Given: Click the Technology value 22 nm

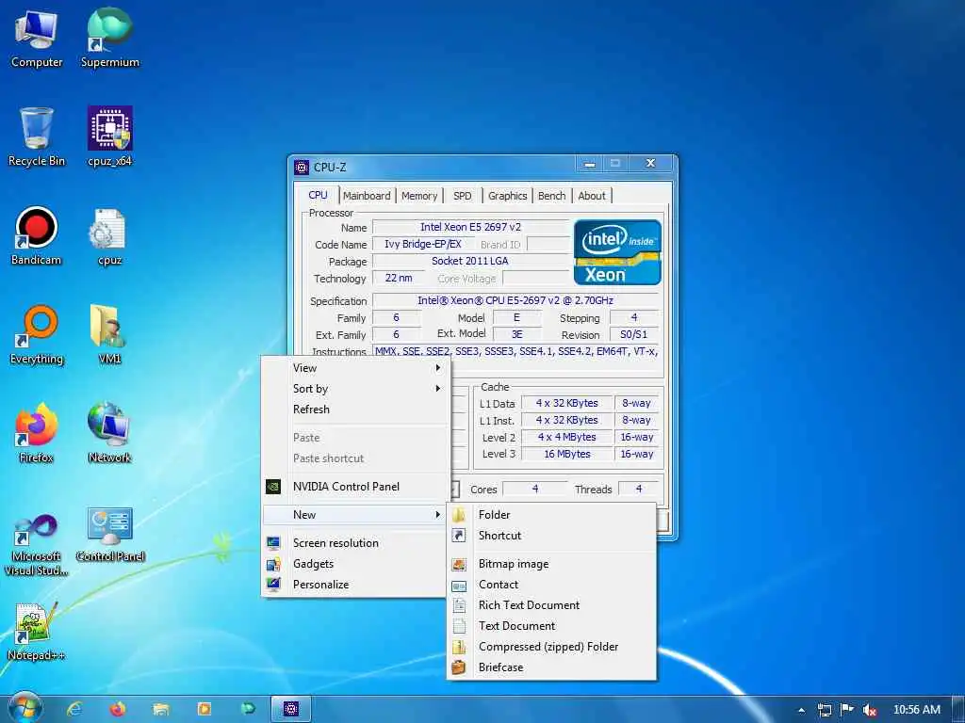Looking at the screenshot, I should click(x=399, y=278).
